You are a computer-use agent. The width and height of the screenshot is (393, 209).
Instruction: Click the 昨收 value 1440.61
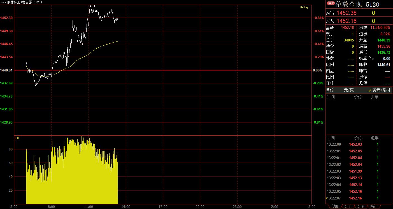384,65
